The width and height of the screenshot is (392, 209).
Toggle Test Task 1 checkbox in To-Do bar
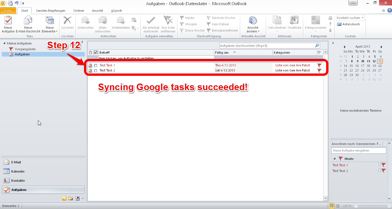[x=379, y=165]
